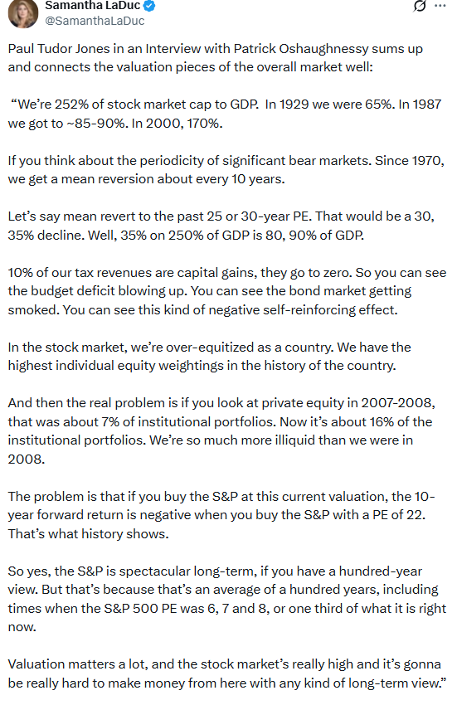Click the line 'That's what history shows.'
457x705 pixels.
88,534
